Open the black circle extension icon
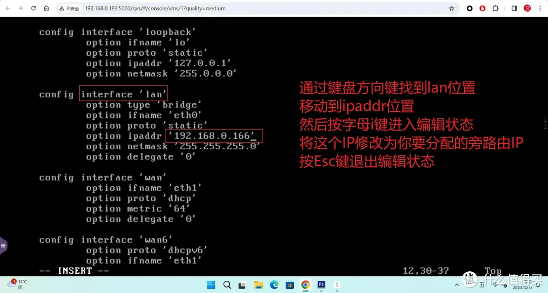Viewport: 548px width, 293px height. pyautogui.click(x=470, y=9)
